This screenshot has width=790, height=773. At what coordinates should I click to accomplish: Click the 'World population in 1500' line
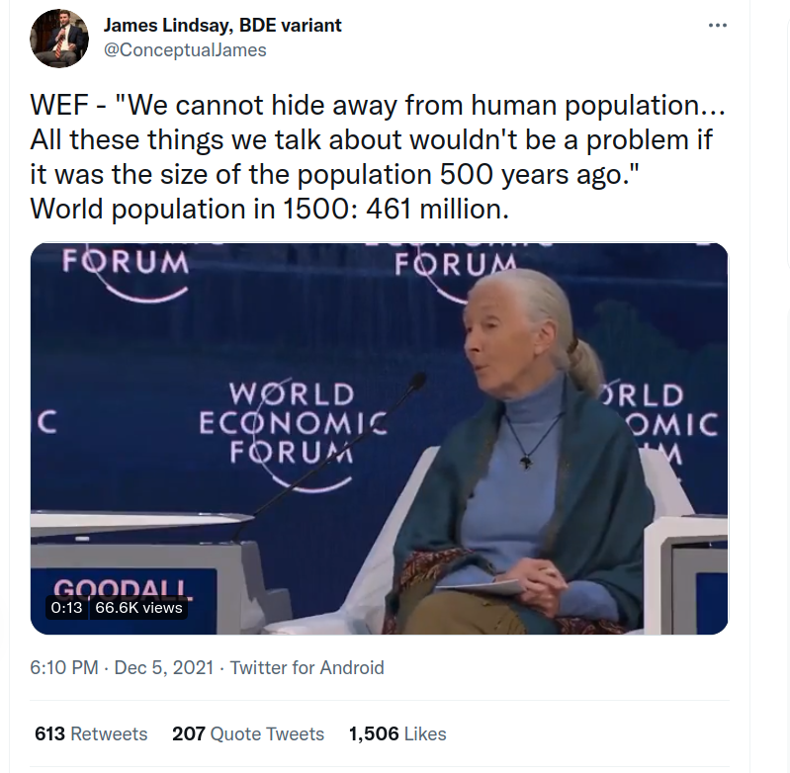tap(270, 209)
